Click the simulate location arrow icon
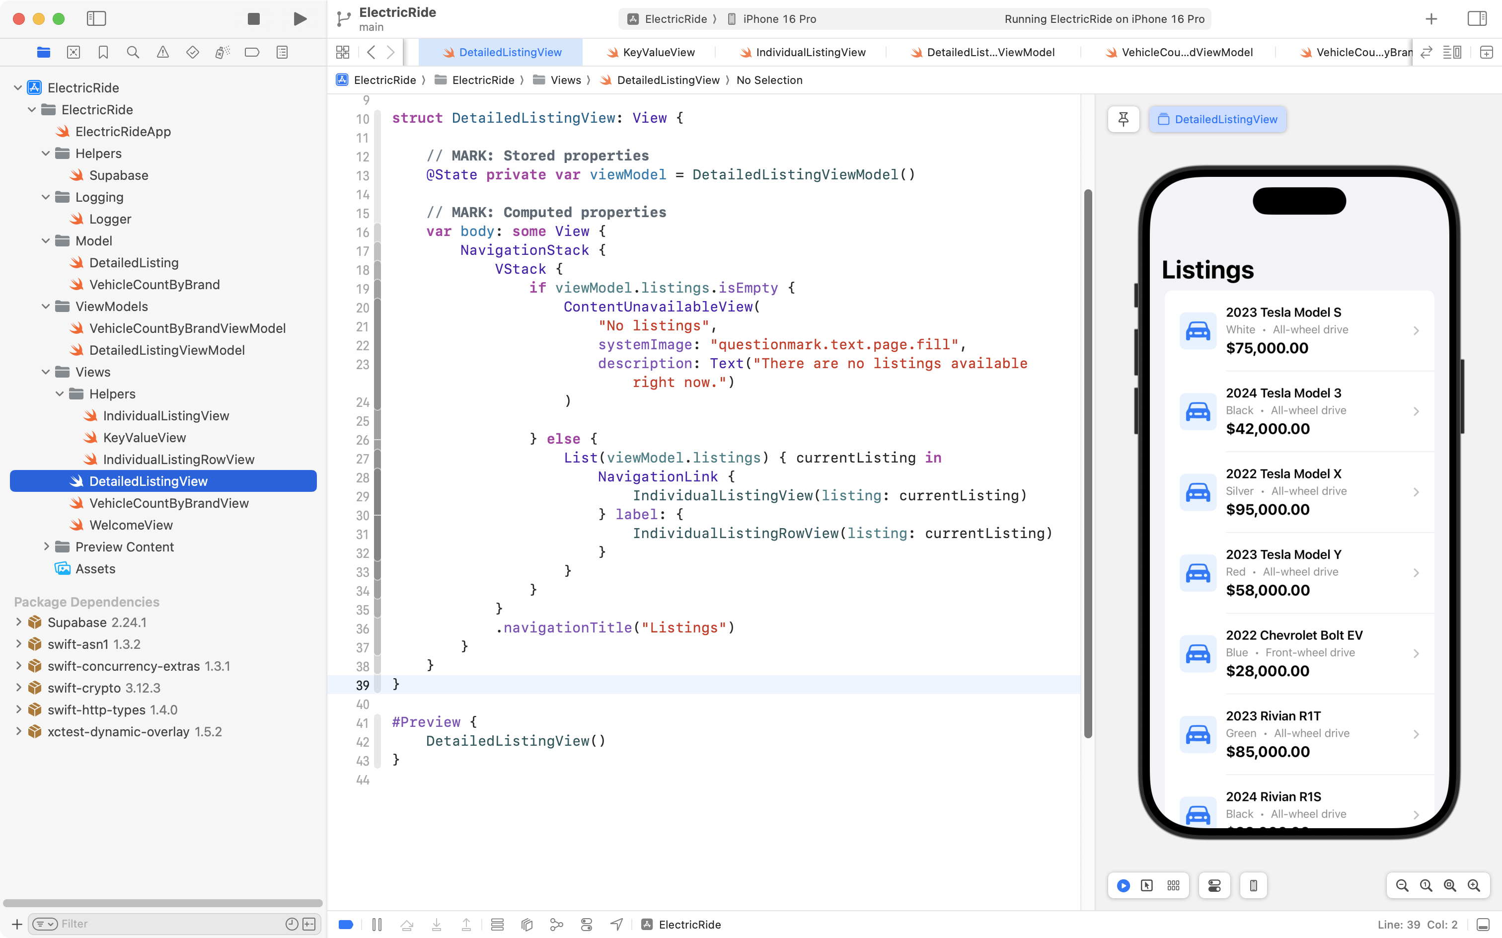The image size is (1502, 938). pos(616,925)
